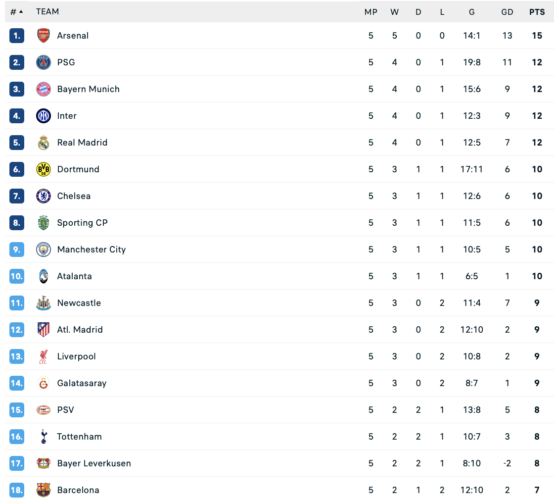Sort table by the # rank column

pos(16,12)
